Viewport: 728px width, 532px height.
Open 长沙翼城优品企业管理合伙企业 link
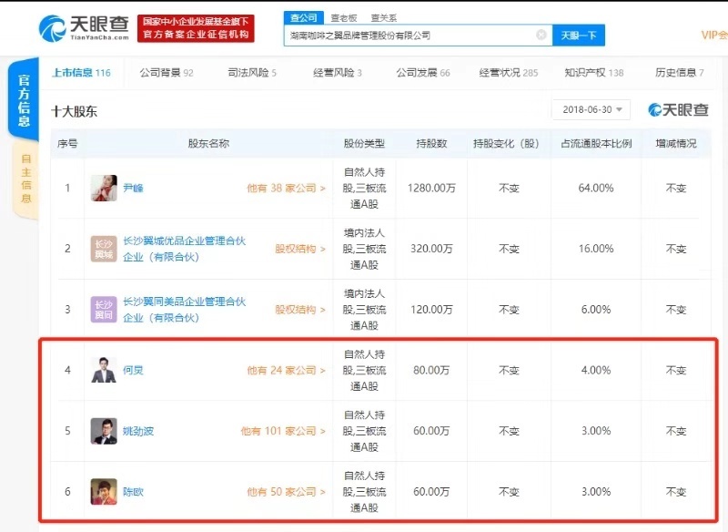tap(184, 249)
